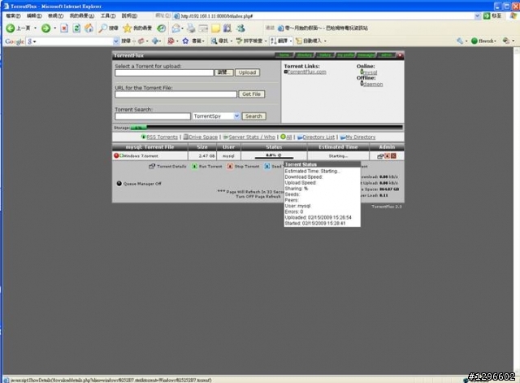Open the Directory List link

coord(318,137)
